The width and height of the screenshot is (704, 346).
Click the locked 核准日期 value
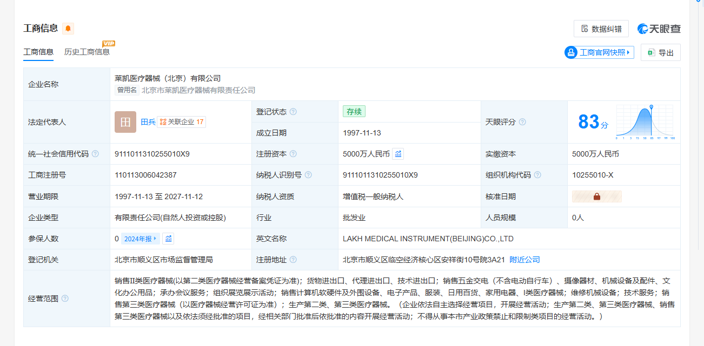tap(597, 196)
